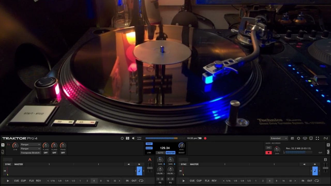Click the audio device indicator icon beside CPU
Viewport: 331px width, 186px height.
click(x=127, y=138)
